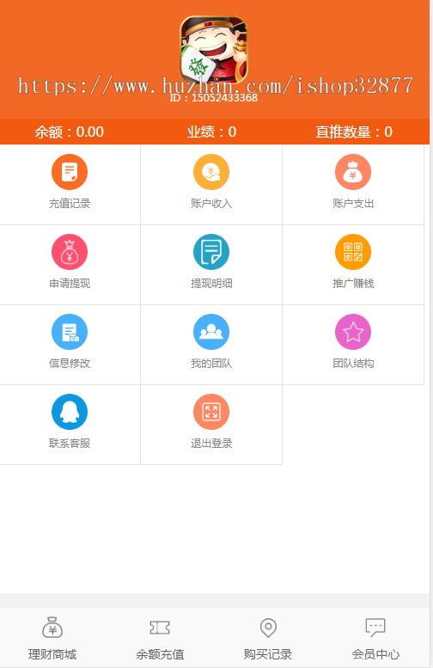Open the 账户支出 account expenses icon

353,172
